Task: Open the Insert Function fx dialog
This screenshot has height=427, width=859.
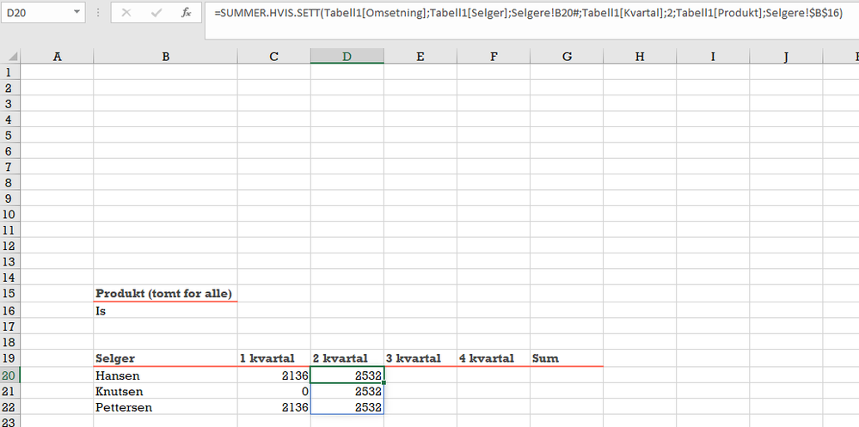Action: coord(187,12)
